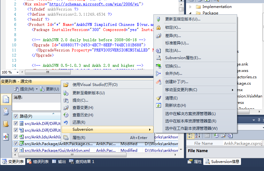
Task: Click the diff icon beside 差异(R)
Action: 158,36
